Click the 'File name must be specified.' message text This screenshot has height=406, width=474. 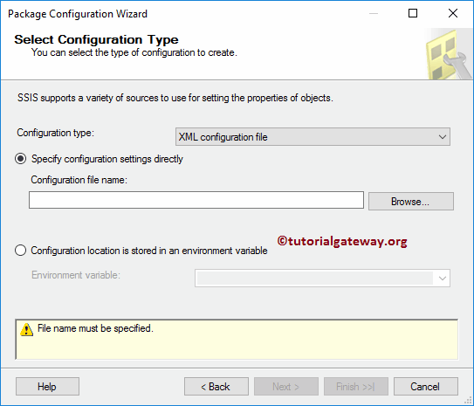[x=95, y=328]
